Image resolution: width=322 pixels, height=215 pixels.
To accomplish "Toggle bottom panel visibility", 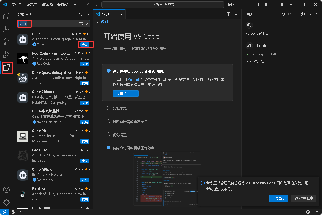I will click(274, 5).
